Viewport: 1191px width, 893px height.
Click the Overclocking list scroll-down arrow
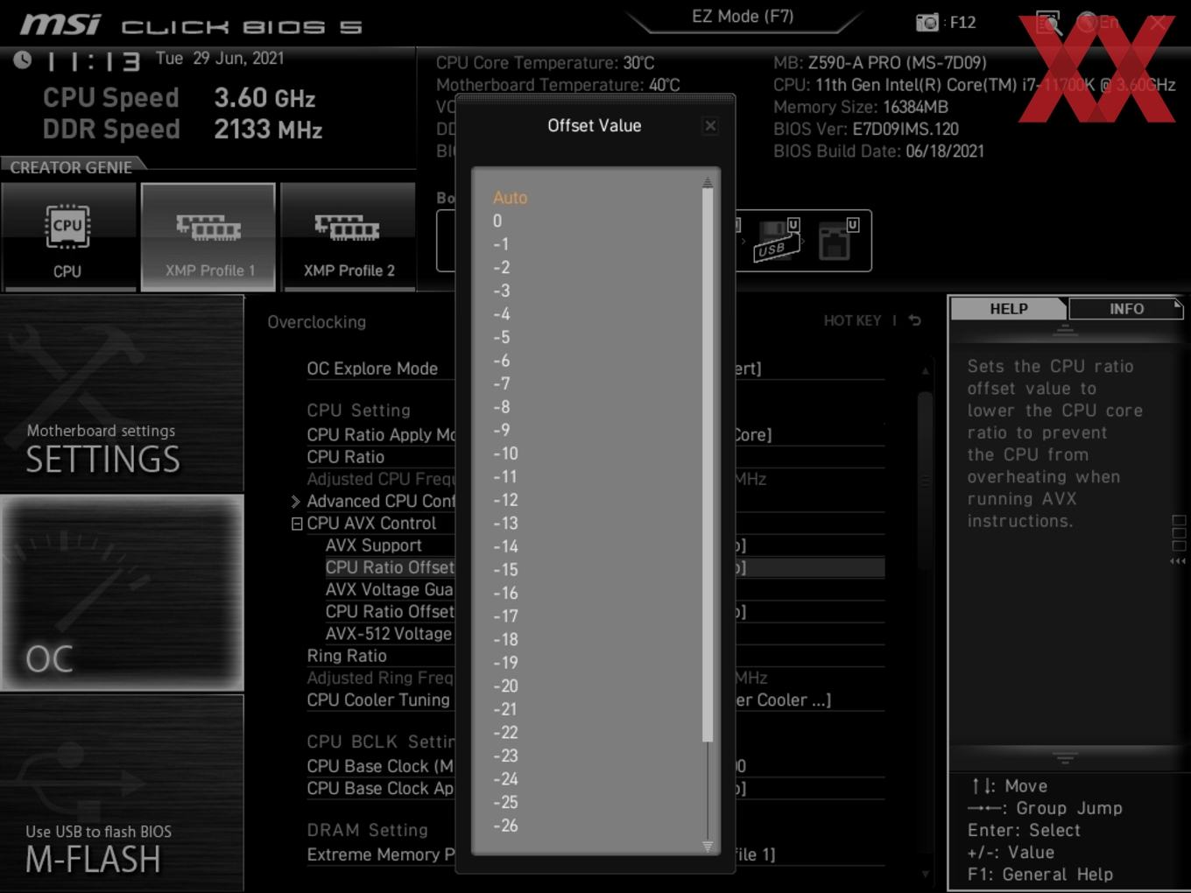(x=925, y=874)
